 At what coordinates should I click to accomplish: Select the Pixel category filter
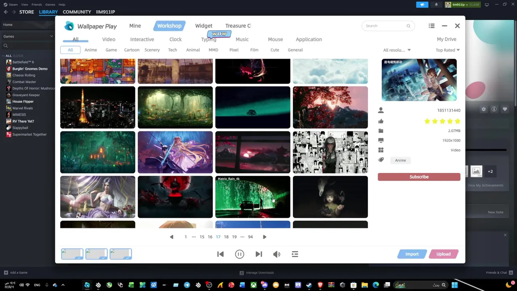(x=234, y=50)
